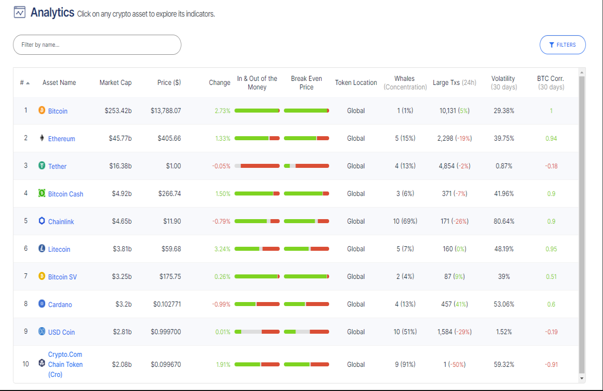Open the Filters button
The height and width of the screenshot is (391, 603).
(x=563, y=45)
